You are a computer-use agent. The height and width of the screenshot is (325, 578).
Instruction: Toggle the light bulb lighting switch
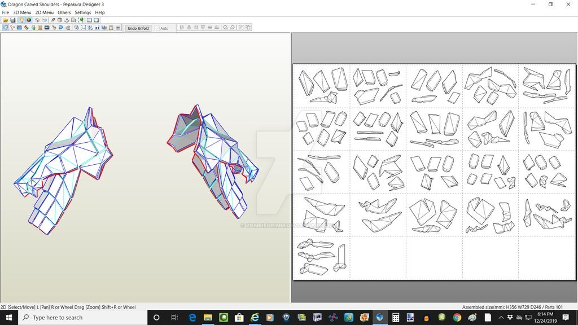point(22,20)
